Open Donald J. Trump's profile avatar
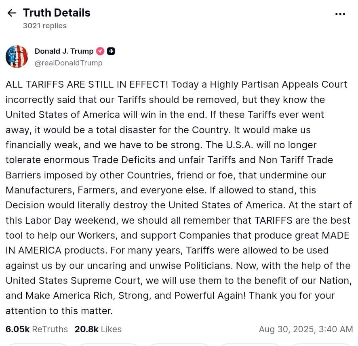The width and height of the screenshot is (358, 346). click(x=17, y=57)
